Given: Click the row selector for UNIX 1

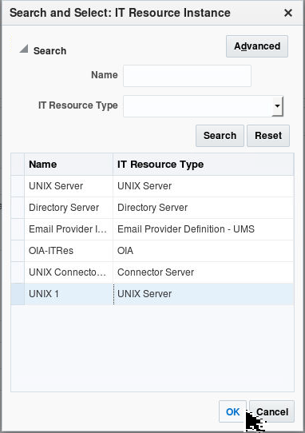Looking at the screenshot, I should (18, 293).
